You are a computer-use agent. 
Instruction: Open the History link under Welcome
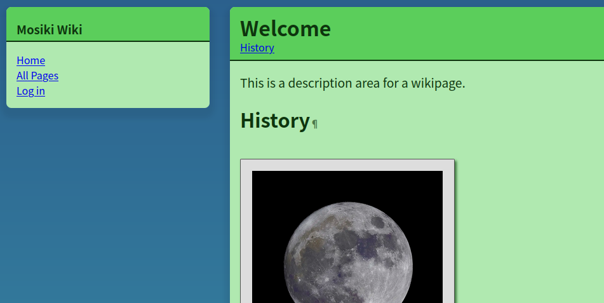click(257, 48)
